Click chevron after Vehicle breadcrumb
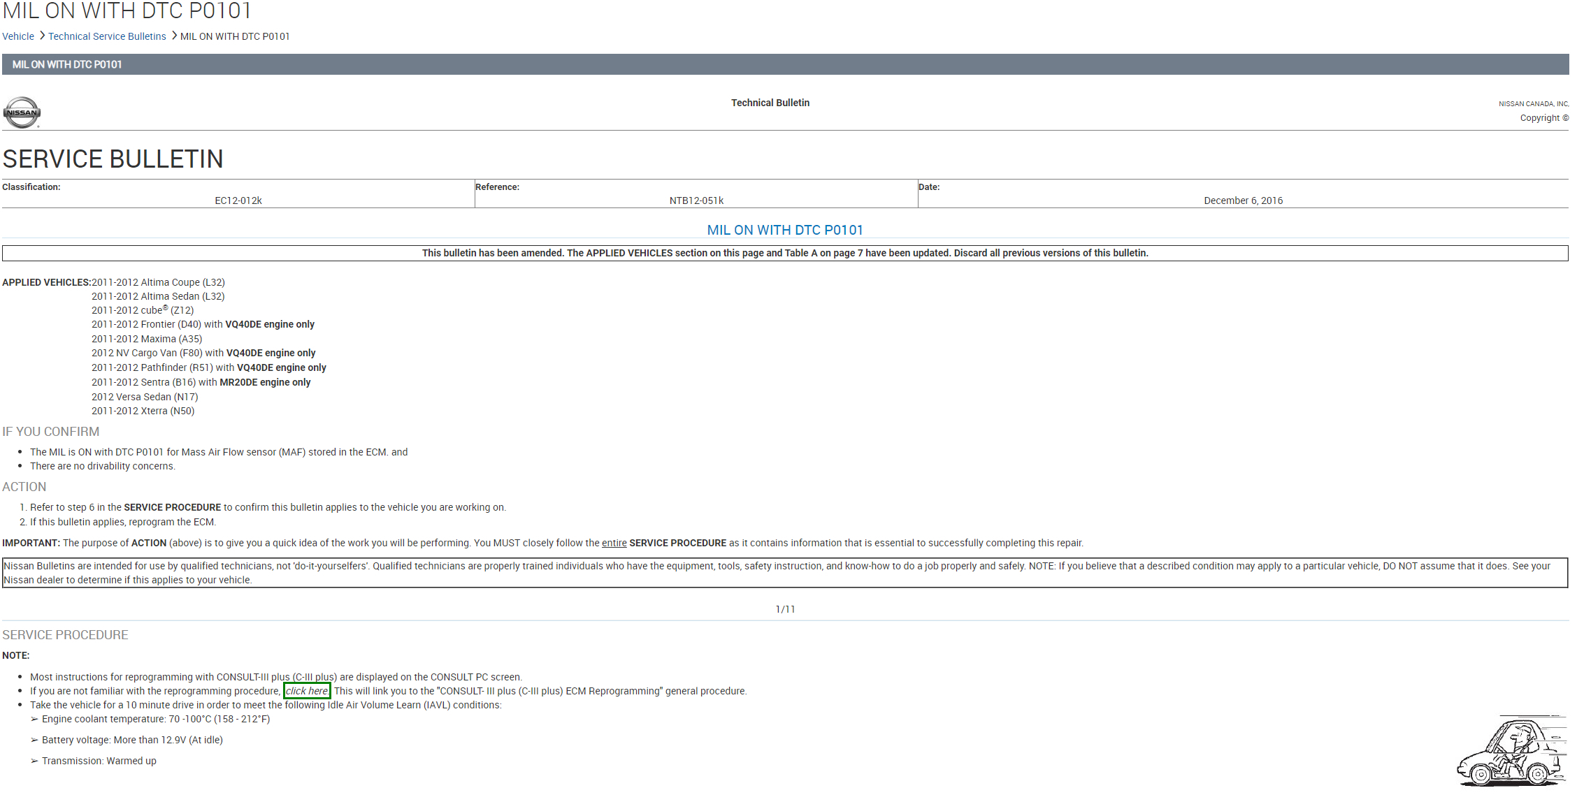 [x=42, y=36]
